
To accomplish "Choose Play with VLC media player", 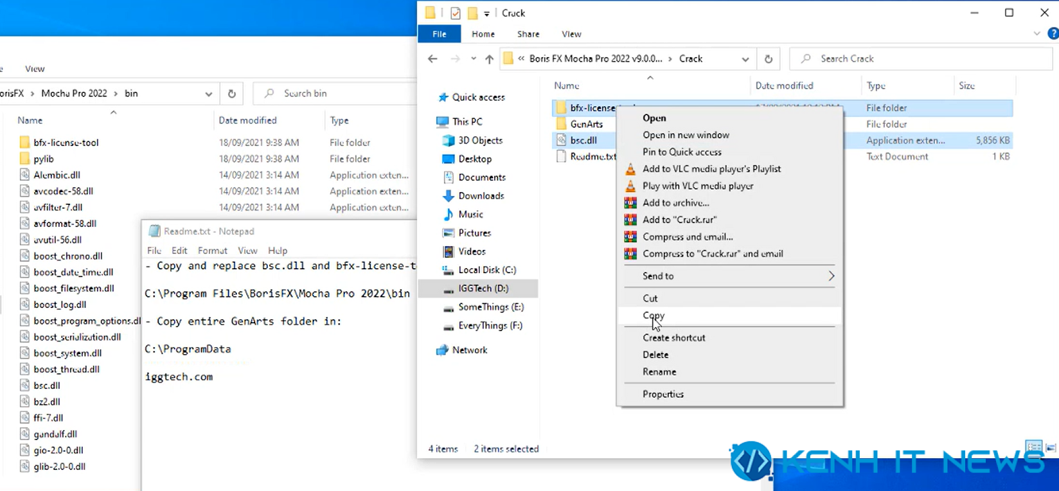I will (730, 186).
